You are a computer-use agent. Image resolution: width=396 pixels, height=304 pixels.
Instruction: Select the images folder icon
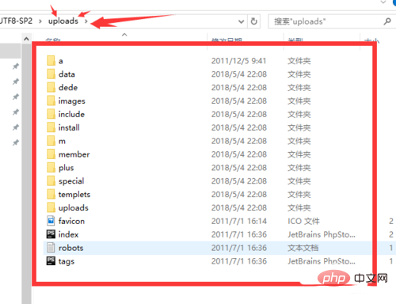(51, 101)
